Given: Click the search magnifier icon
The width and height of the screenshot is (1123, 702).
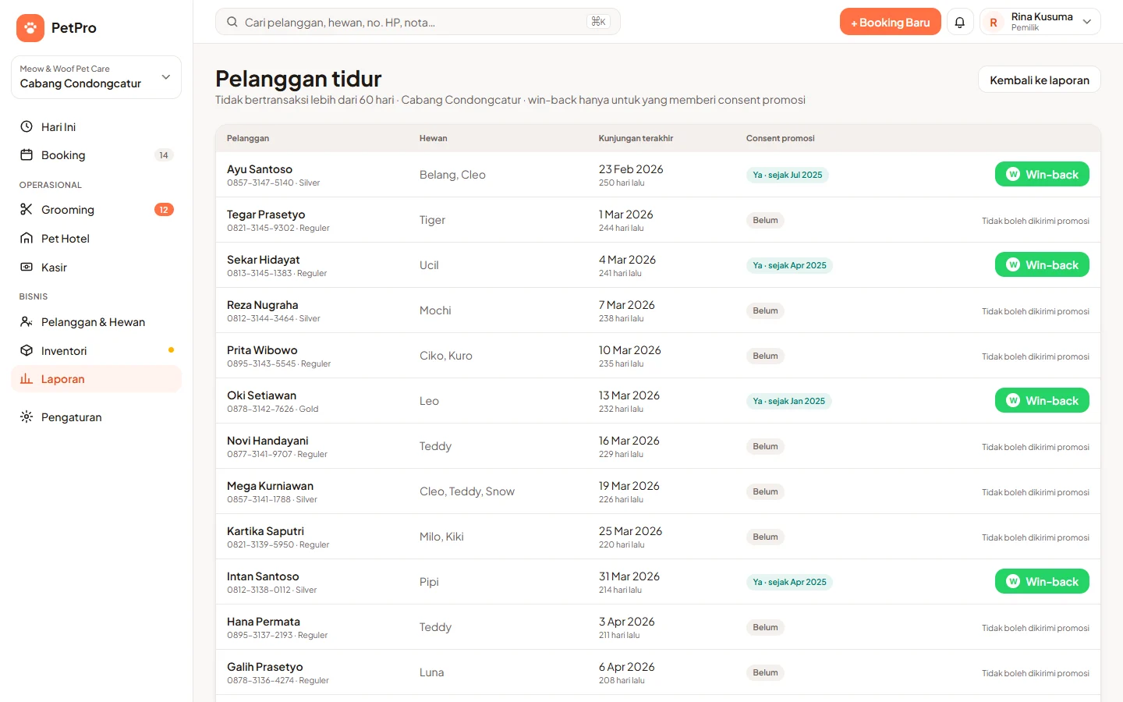Looking at the screenshot, I should coord(232,22).
